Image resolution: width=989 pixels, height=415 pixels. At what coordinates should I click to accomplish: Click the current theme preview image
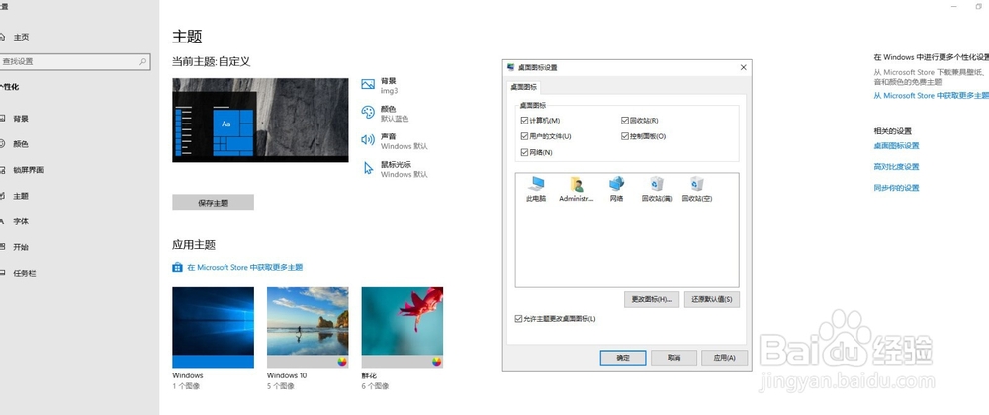click(x=260, y=120)
